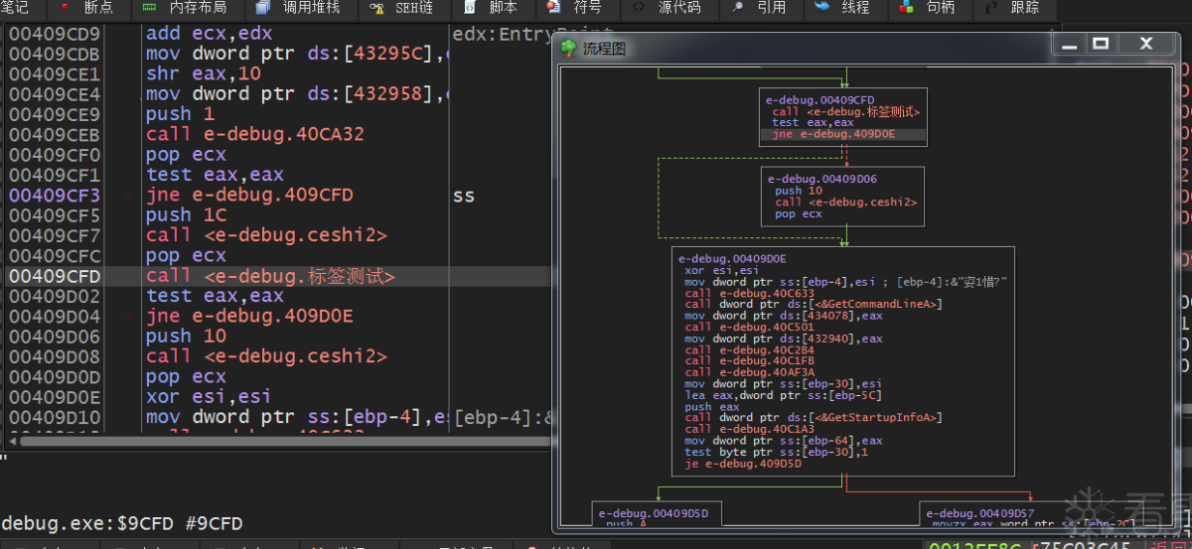1192x549 pixels.
Task: Click call e-debug.40AF3A in the graph
Action: (749, 372)
